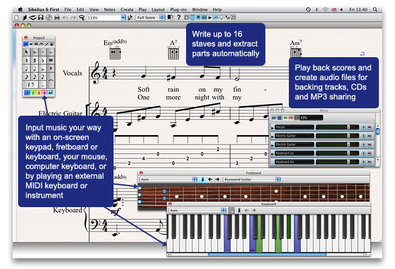This screenshot has height=269, width=395.
Task: Click the right arrow in Fretboard window
Action: coord(217,180)
